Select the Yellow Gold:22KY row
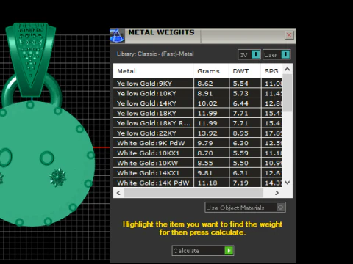This screenshot has width=353, height=264. [198, 133]
